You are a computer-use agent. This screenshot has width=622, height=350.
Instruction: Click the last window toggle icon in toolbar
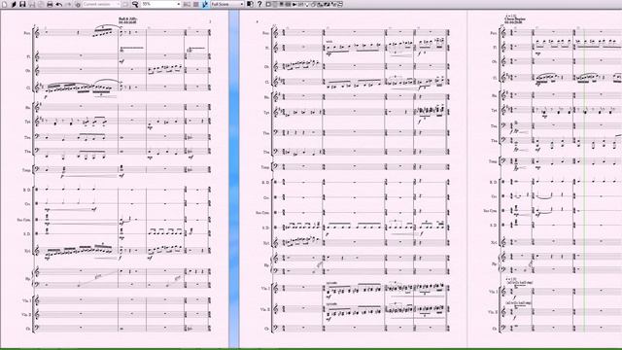point(340,4)
